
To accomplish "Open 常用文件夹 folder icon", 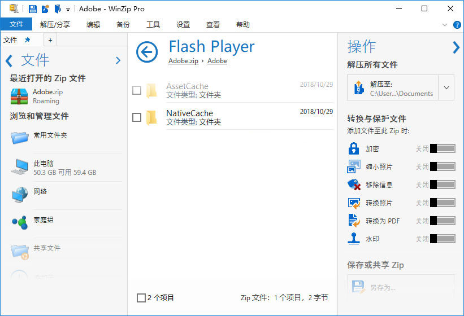I will (20, 137).
